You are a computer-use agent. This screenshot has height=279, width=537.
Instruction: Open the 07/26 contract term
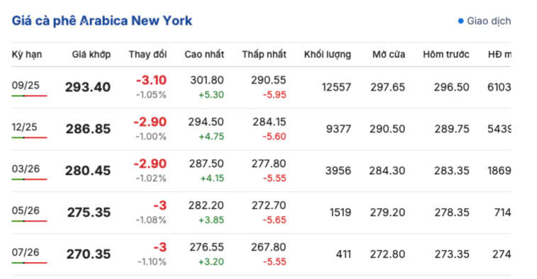pyautogui.click(x=26, y=252)
